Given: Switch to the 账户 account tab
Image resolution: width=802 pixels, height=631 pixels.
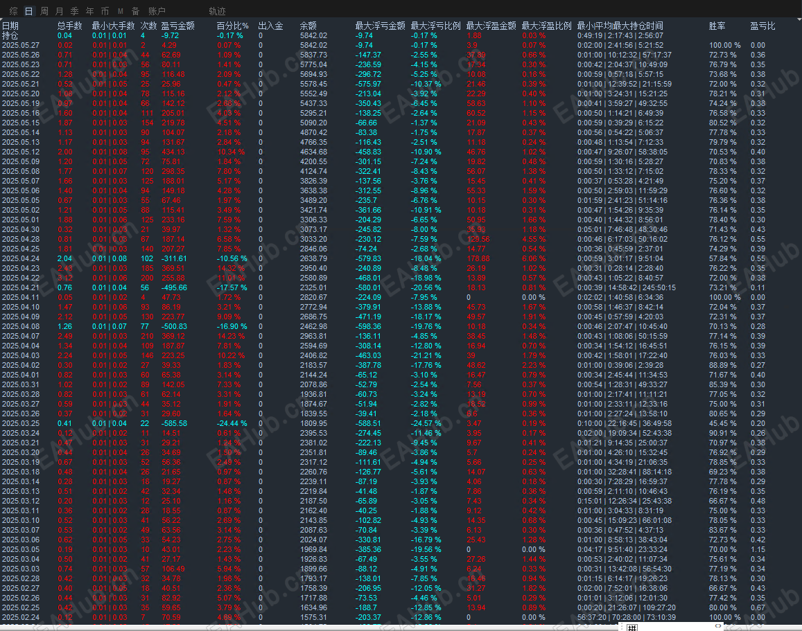Looking at the screenshot, I should 157,10.
